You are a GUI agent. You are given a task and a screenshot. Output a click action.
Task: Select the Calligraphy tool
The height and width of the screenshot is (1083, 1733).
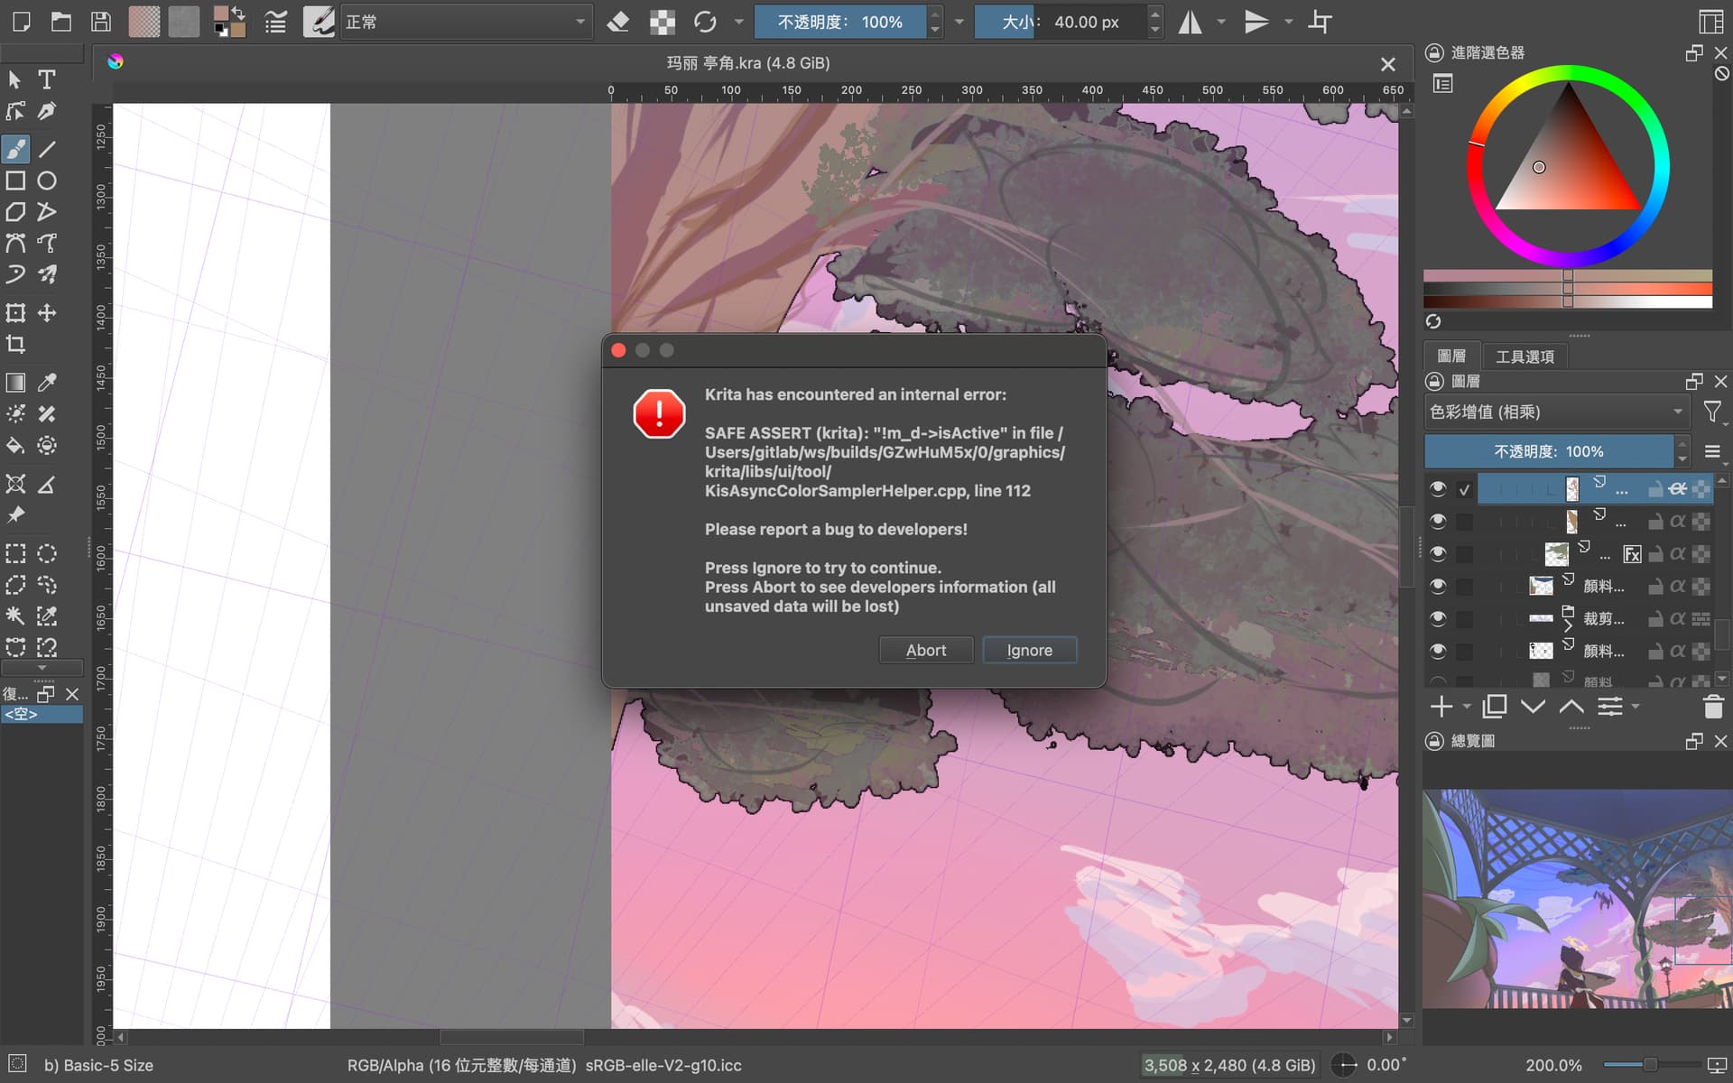click(x=47, y=111)
